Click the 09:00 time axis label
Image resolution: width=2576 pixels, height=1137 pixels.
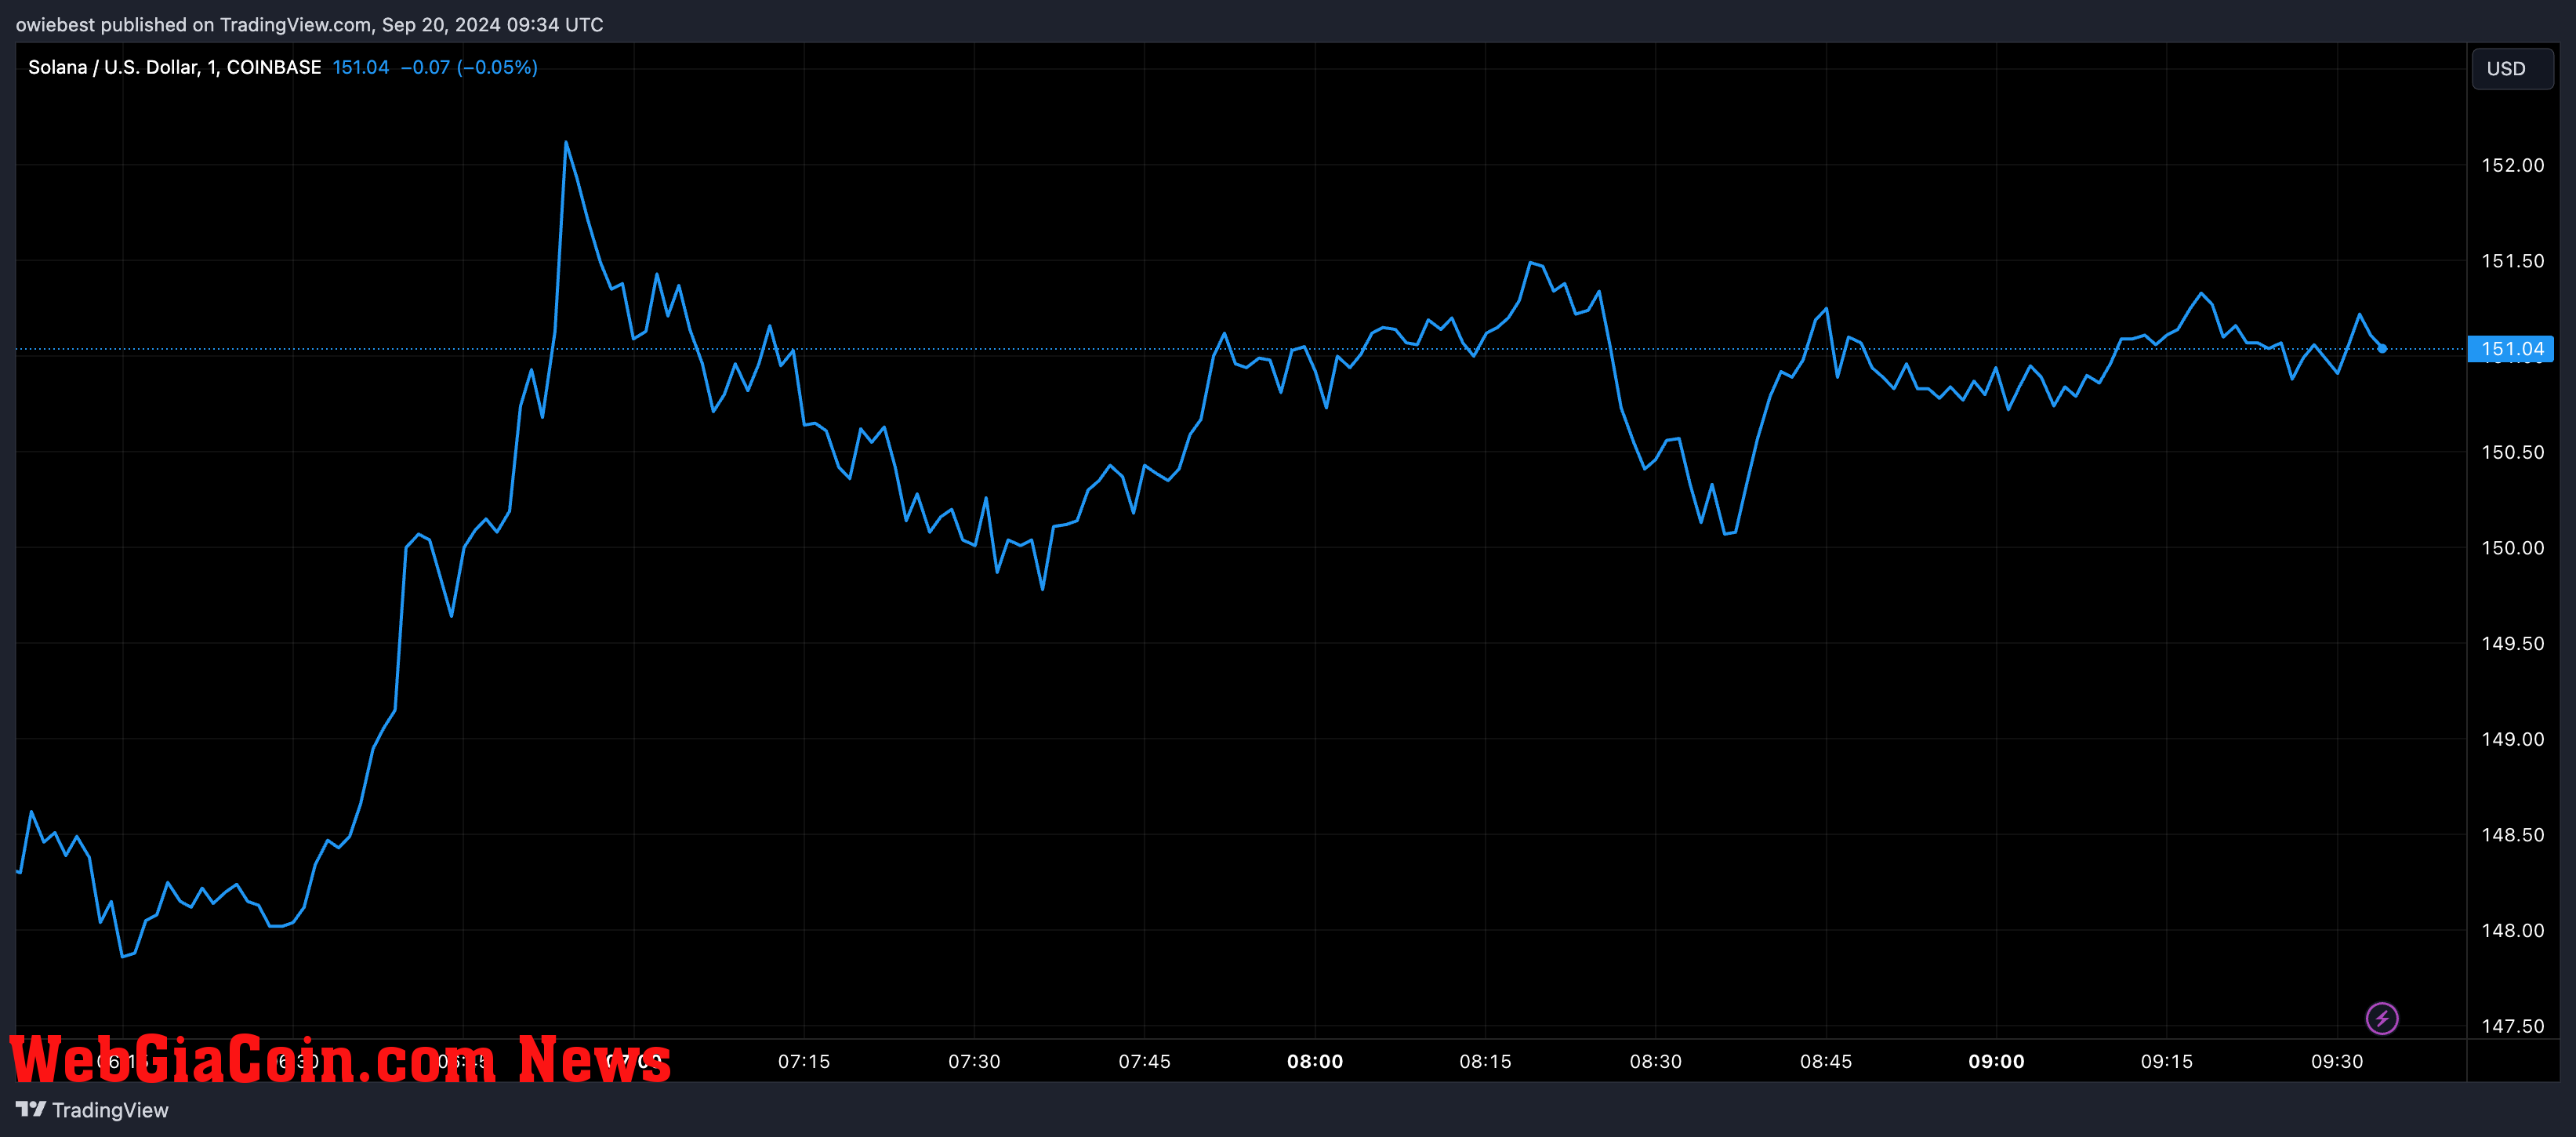pyautogui.click(x=1996, y=1061)
